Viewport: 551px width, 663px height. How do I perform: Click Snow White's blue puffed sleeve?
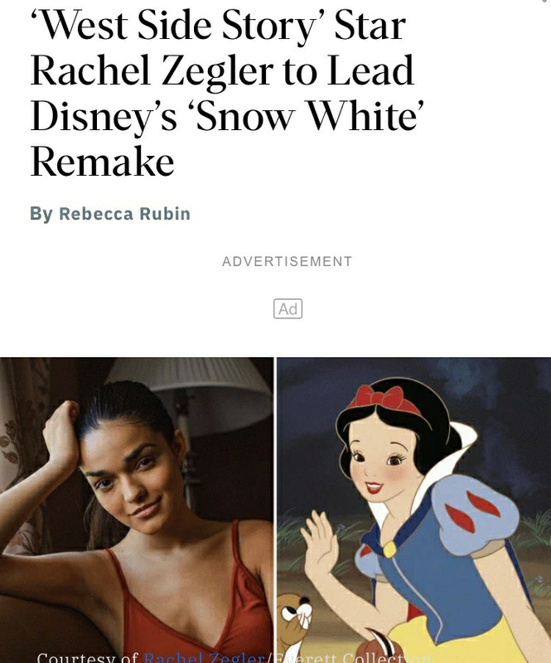[476, 512]
